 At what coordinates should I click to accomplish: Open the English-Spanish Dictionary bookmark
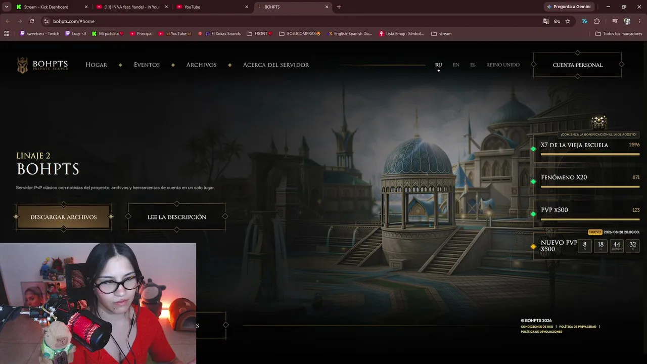pos(350,34)
